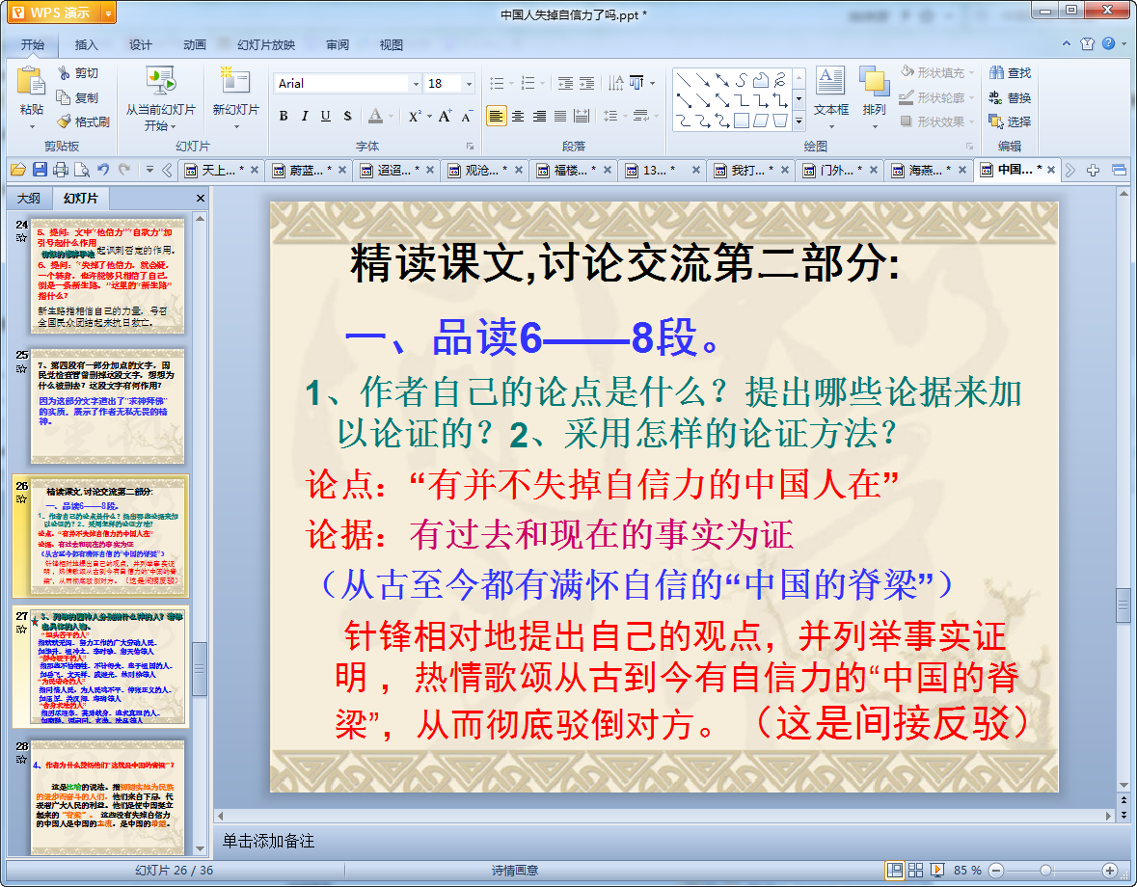The height and width of the screenshot is (887, 1137).
Task: Go to the 动画 ribbon tab
Action: tap(195, 45)
